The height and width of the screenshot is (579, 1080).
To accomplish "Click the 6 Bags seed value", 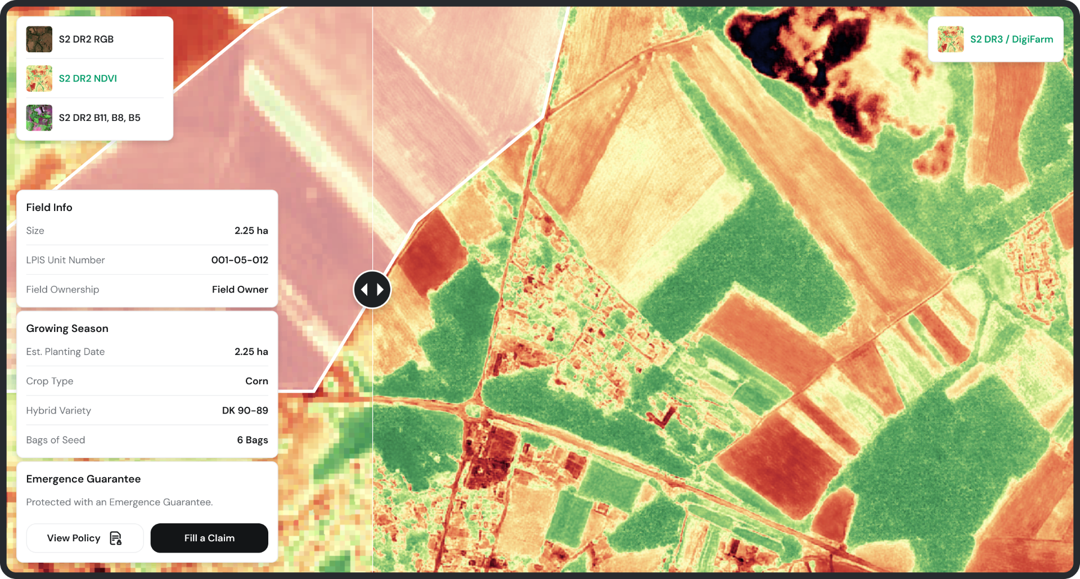I will [x=253, y=440].
